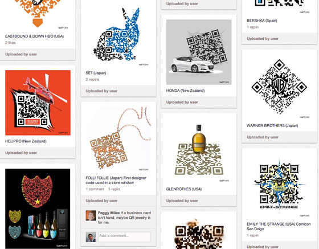The height and width of the screenshot is (249, 319).
Task: Open the Warner Brothers diamond QR image
Action: tap(279, 87)
